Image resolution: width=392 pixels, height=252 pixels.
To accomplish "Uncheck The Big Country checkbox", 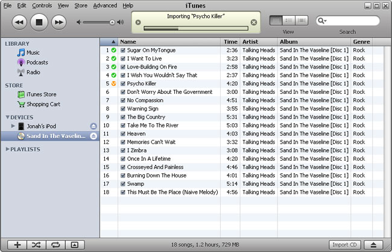I will 123,117.
